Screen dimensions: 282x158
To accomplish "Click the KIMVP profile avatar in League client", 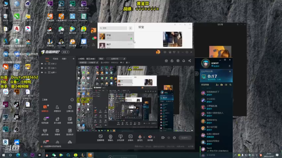I will tap(206, 63).
